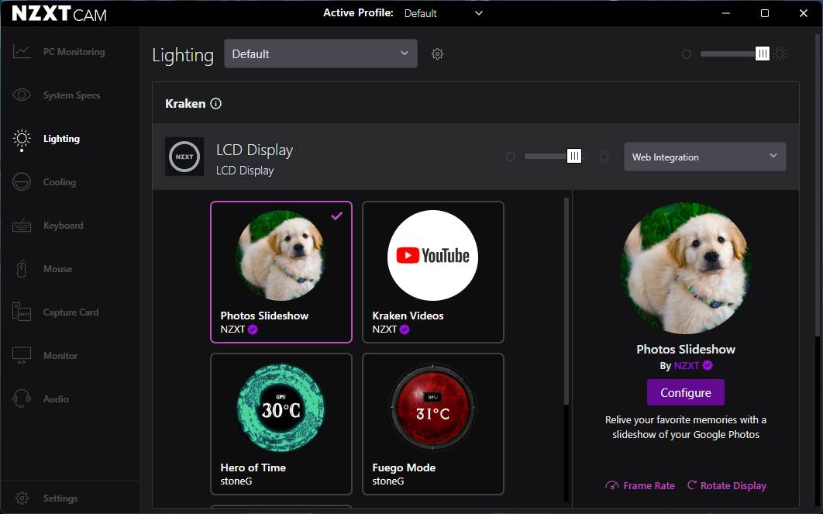Click the Mouse icon in sidebar
Viewport: 823px width, 514px height.
pyautogui.click(x=22, y=269)
